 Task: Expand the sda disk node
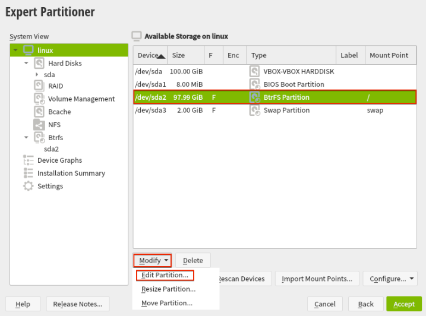click(x=37, y=74)
